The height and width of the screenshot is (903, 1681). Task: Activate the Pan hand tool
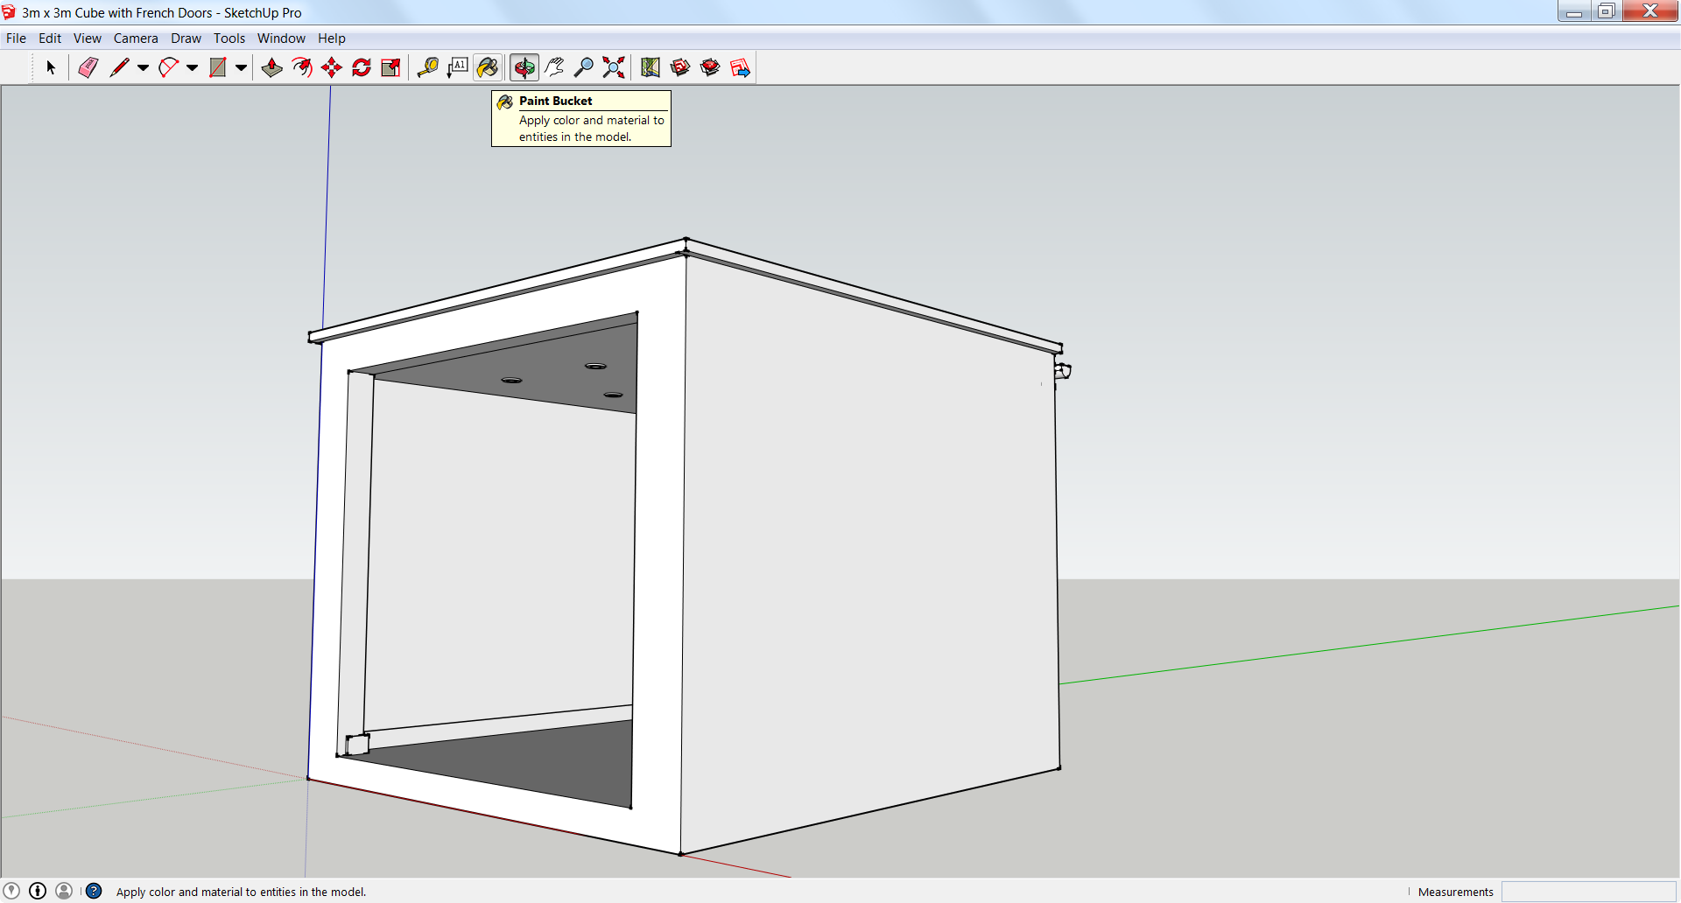(x=554, y=67)
